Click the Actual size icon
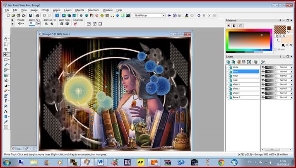The height and width of the screenshot is (168, 296). (75, 24)
